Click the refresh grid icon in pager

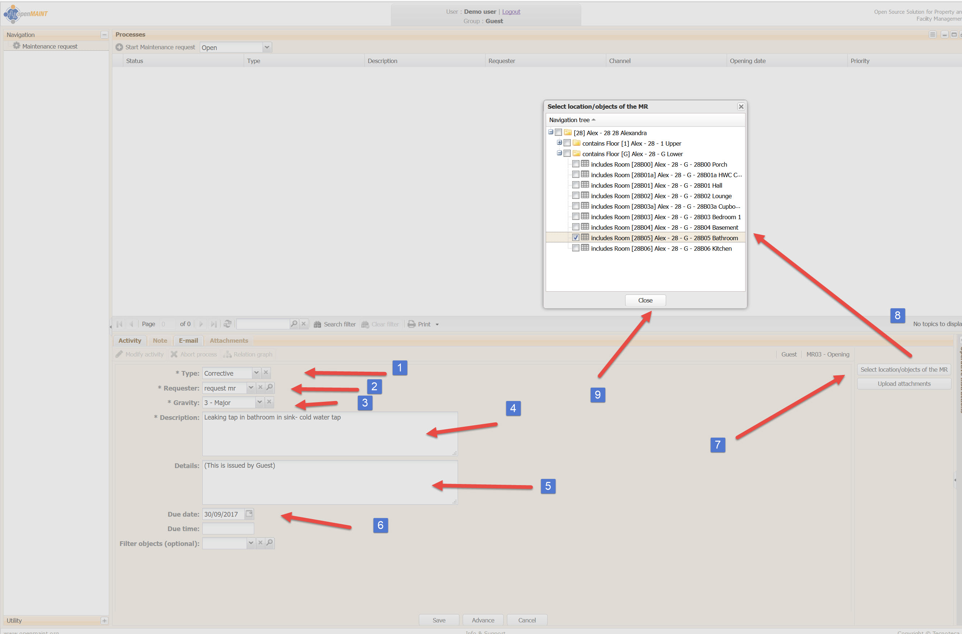click(227, 324)
